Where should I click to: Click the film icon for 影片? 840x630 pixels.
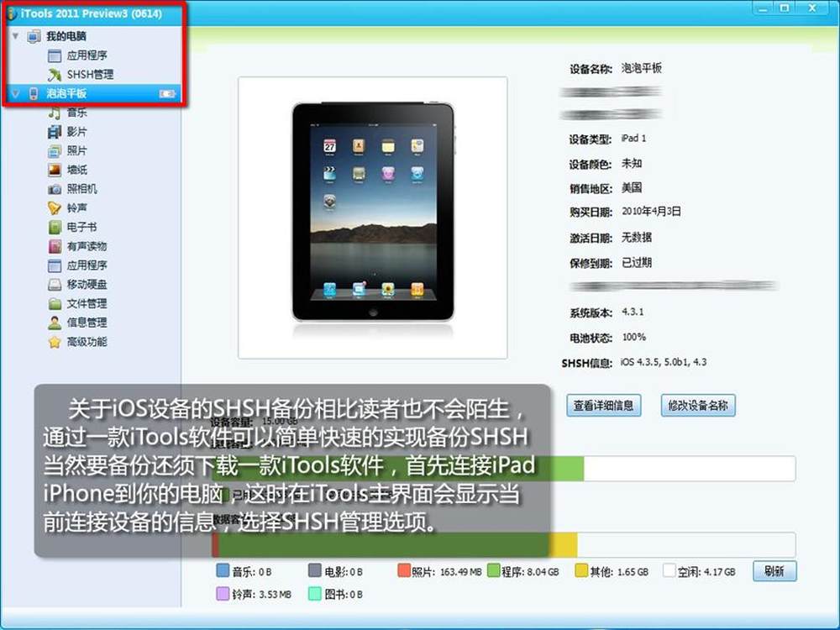coord(55,132)
